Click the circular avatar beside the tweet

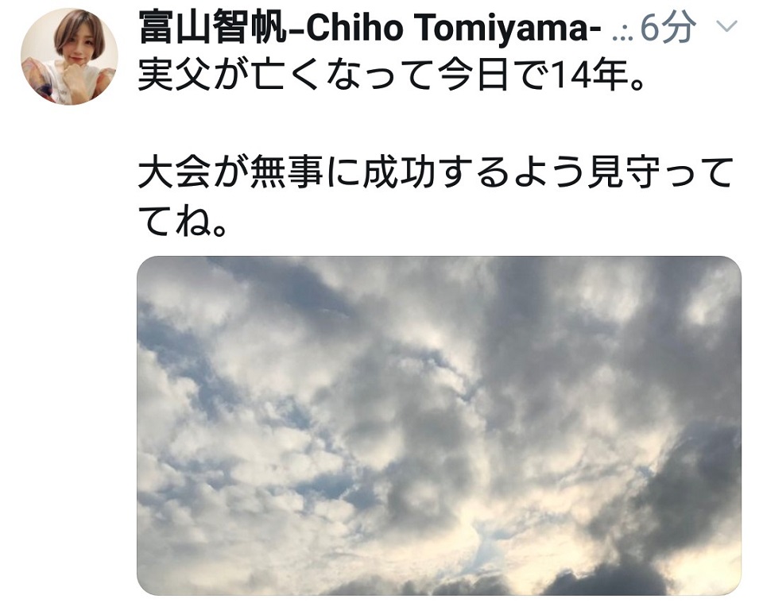point(69,56)
